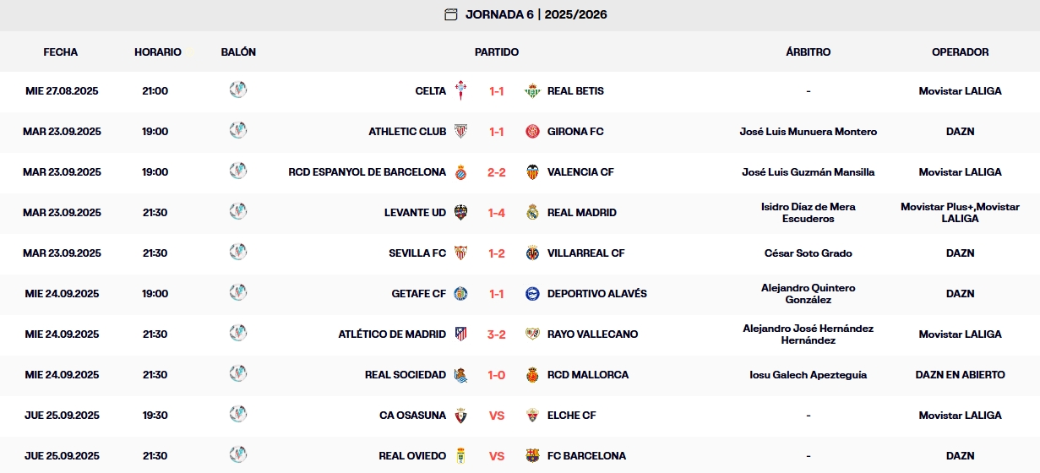Click the FECHA column header
The image size is (1040, 473).
click(61, 52)
